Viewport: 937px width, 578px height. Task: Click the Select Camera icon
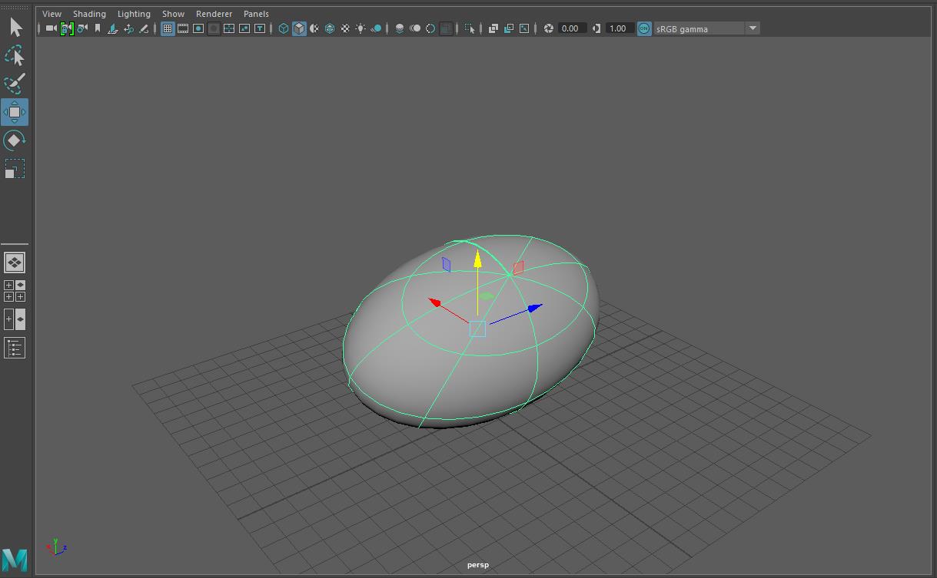pos(51,28)
